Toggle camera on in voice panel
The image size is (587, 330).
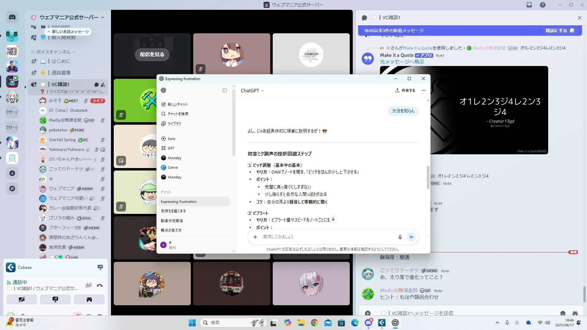22,299
